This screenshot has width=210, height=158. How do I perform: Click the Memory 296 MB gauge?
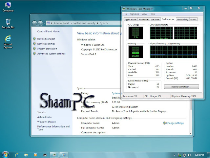[x=136, y=52]
